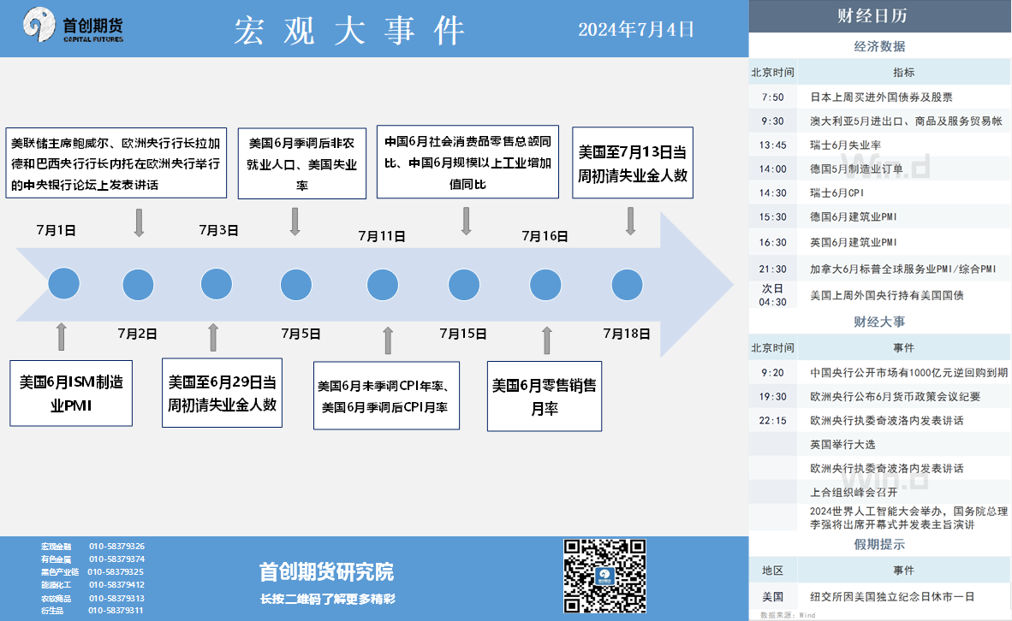The height and width of the screenshot is (621, 1012).
Task: Select the 瑞士6月失业率 calendar row
Action: pyautogui.click(x=879, y=145)
